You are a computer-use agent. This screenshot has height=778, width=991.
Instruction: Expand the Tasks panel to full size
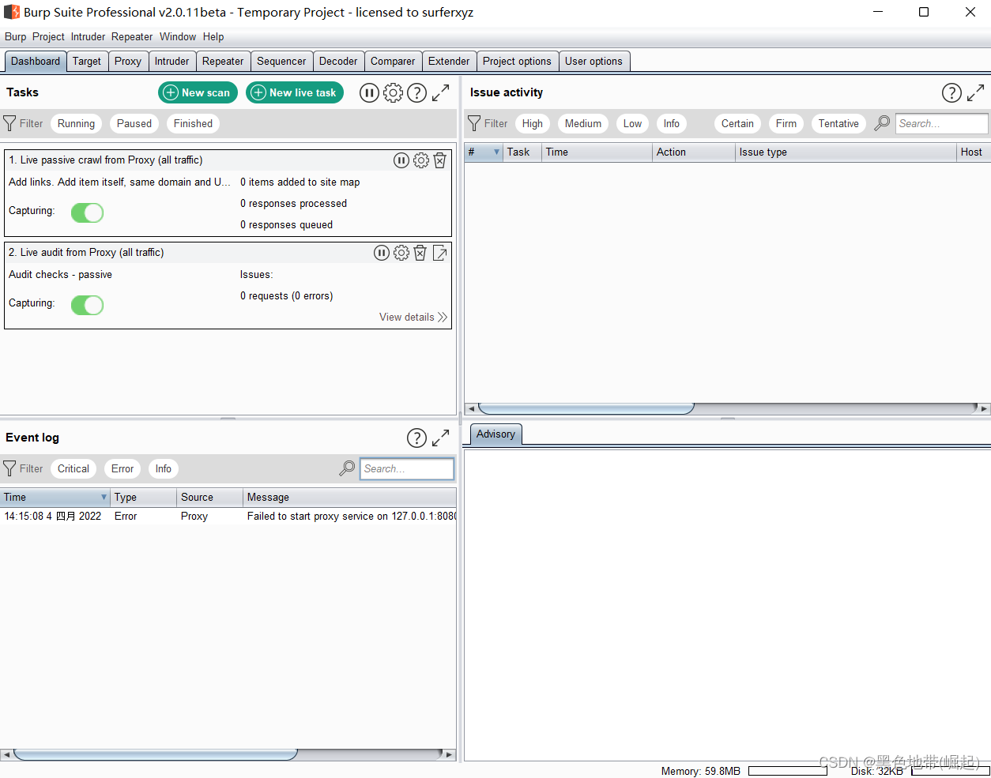440,92
